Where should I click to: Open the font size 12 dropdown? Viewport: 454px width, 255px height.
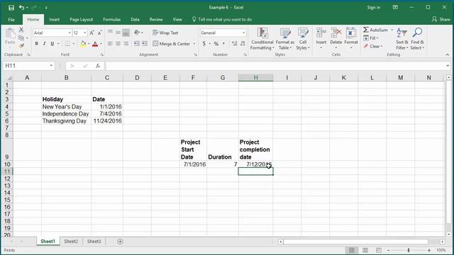tap(85, 33)
